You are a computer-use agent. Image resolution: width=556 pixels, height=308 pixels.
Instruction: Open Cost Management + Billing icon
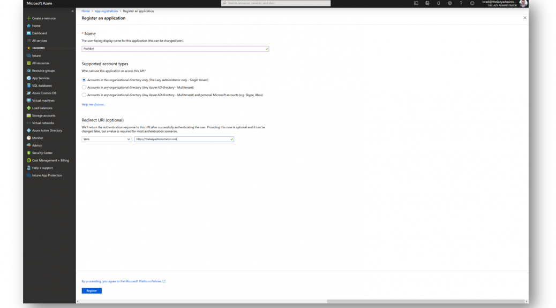coord(29,160)
